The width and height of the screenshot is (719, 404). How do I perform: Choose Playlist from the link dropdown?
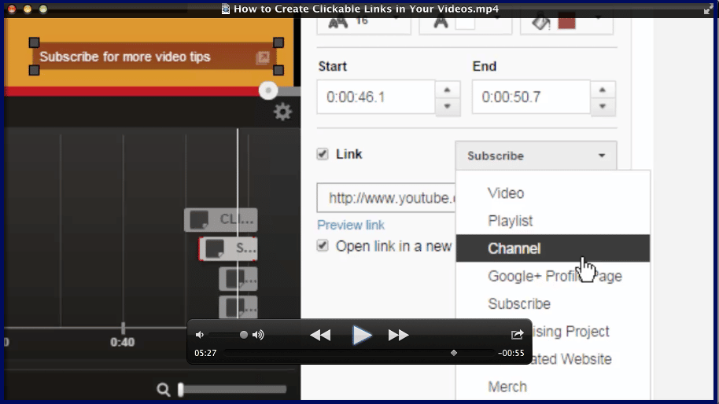click(553, 221)
